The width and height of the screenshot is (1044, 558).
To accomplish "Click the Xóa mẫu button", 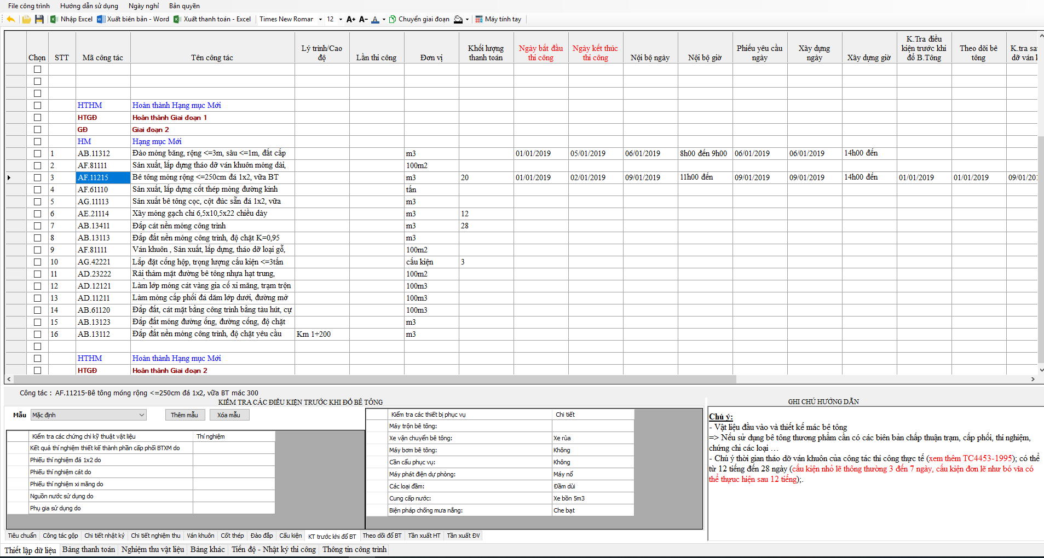I will click(229, 415).
